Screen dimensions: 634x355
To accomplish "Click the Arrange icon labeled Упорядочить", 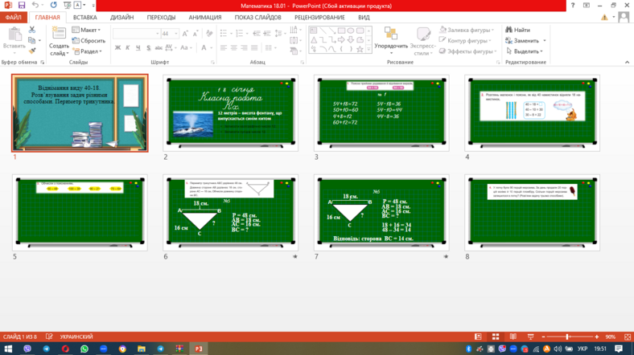I will (x=390, y=40).
